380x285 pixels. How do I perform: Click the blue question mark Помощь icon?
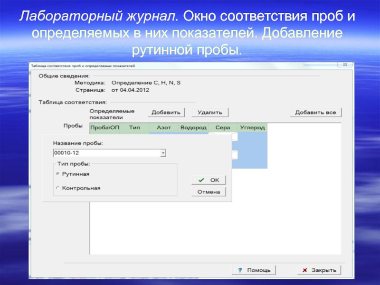[x=241, y=270]
